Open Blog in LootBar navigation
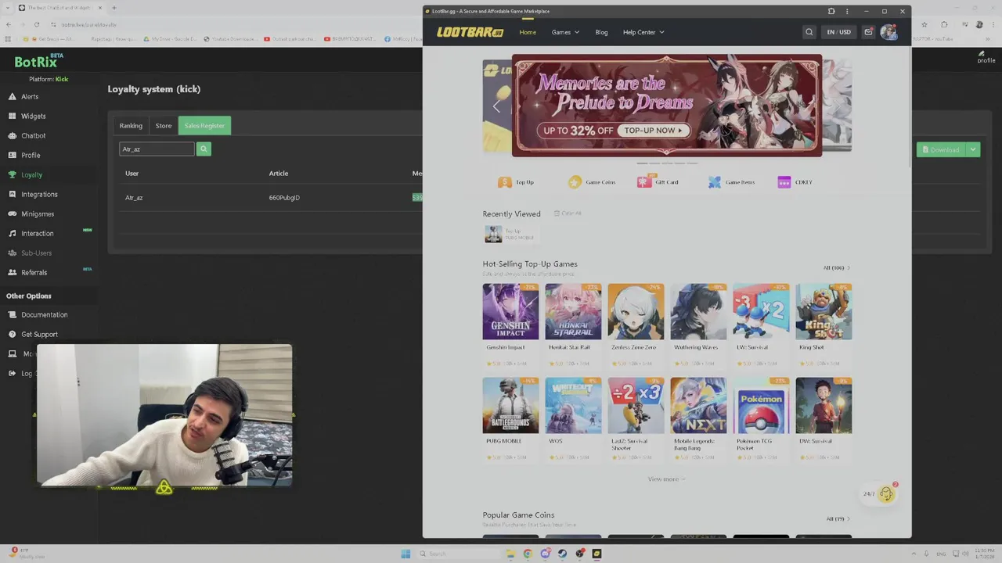 point(601,32)
